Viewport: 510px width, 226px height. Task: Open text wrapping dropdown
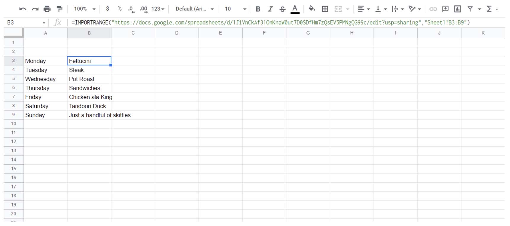398,9
